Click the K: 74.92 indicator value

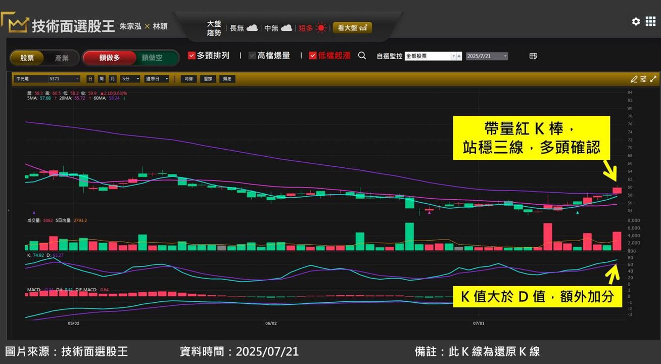tap(35, 255)
